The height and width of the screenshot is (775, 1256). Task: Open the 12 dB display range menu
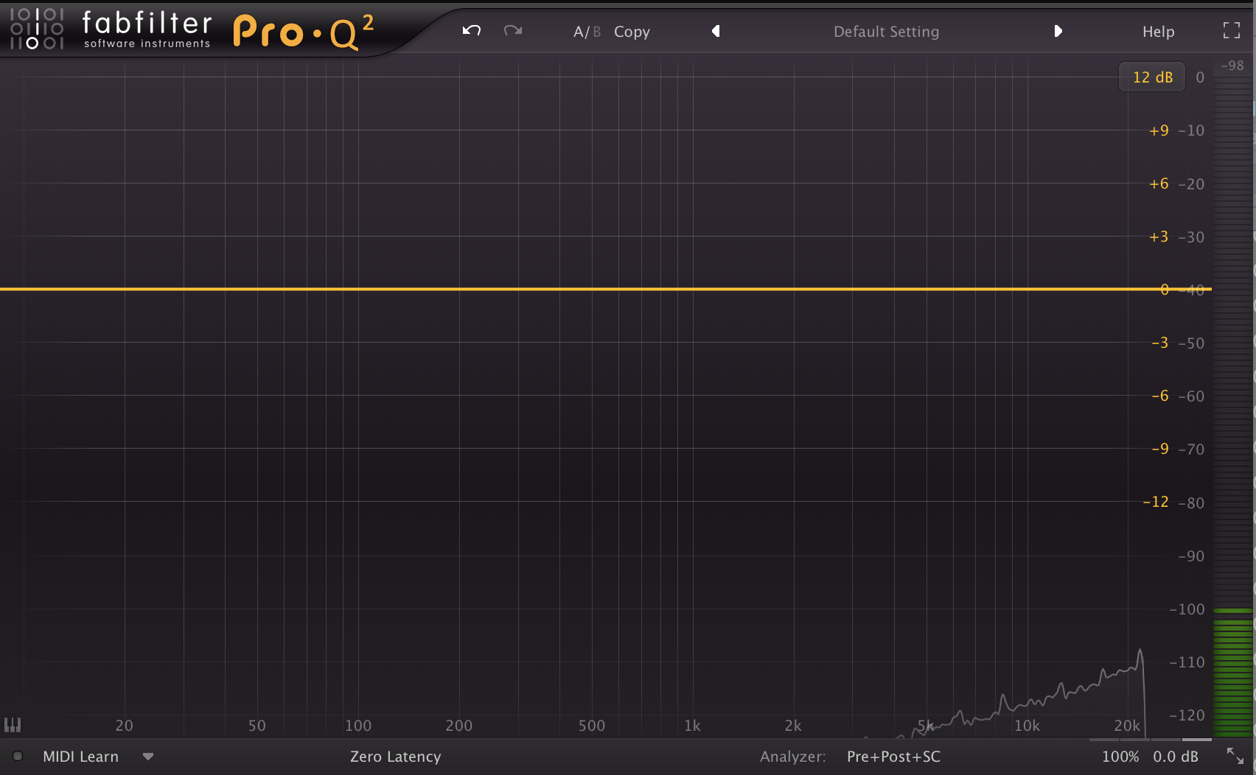1152,77
